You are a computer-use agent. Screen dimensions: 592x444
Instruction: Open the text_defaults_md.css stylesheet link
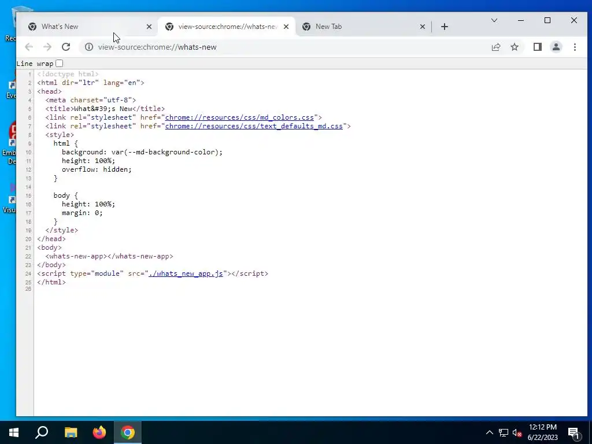[x=254, y=126]
